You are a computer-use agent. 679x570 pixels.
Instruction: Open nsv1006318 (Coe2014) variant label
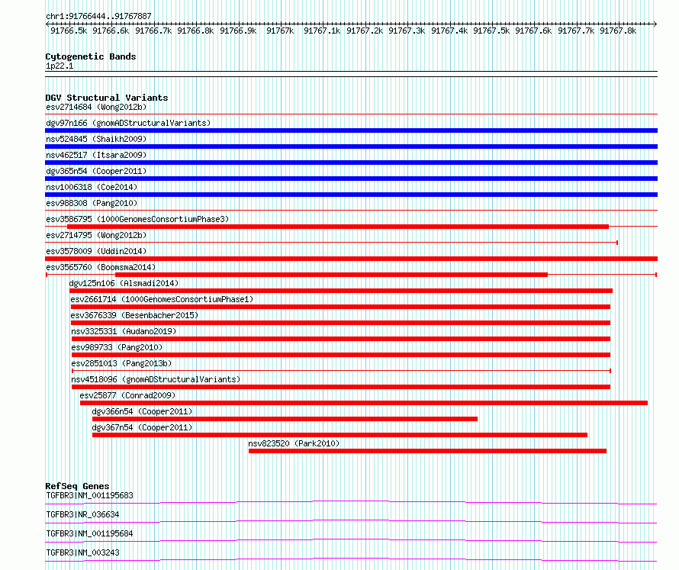(92, 187)
